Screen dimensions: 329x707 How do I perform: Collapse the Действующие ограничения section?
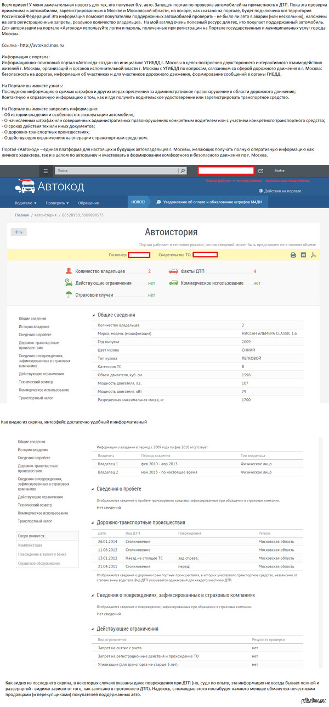click(92, 628)
